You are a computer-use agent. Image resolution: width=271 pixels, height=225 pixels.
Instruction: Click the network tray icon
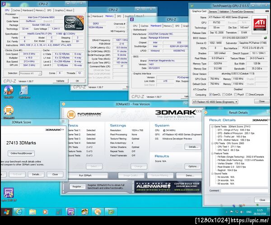[237, 212]
